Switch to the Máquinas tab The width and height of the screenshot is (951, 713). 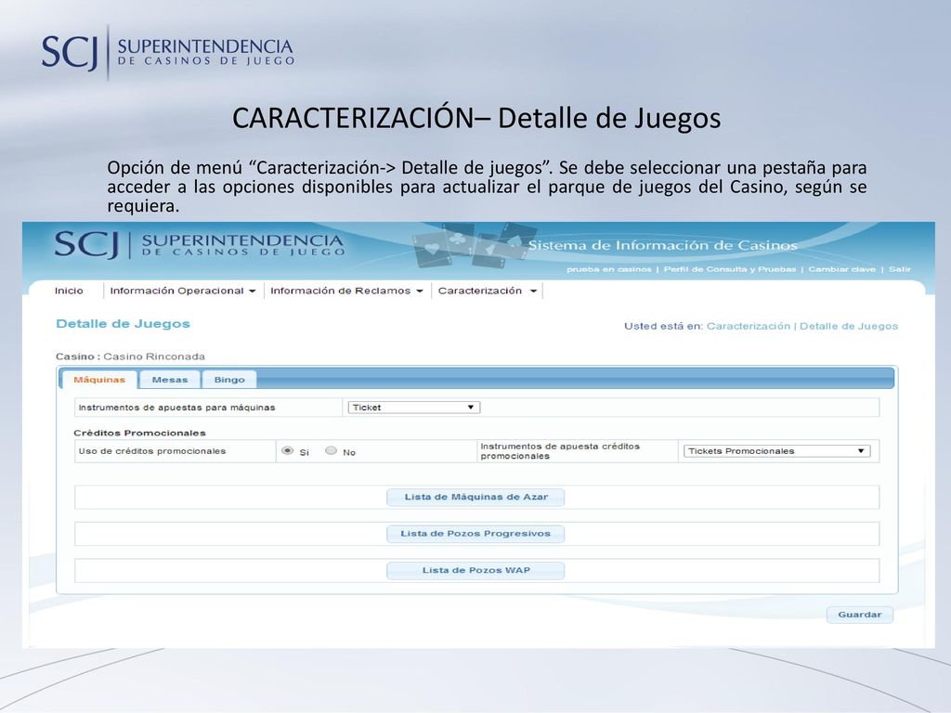pyautogui.click(x=99, y=380)
